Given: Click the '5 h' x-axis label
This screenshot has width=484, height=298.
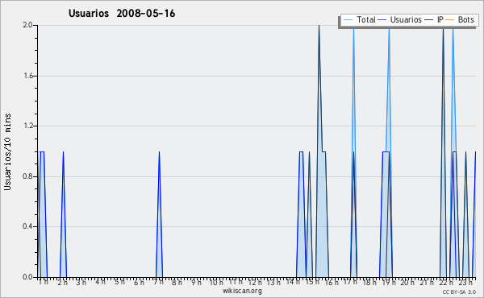Looking at the screenshot, I should [119, 282].
